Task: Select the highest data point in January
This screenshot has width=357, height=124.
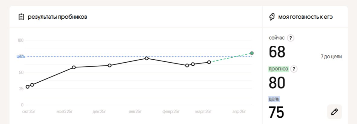Action: [146, 58]
